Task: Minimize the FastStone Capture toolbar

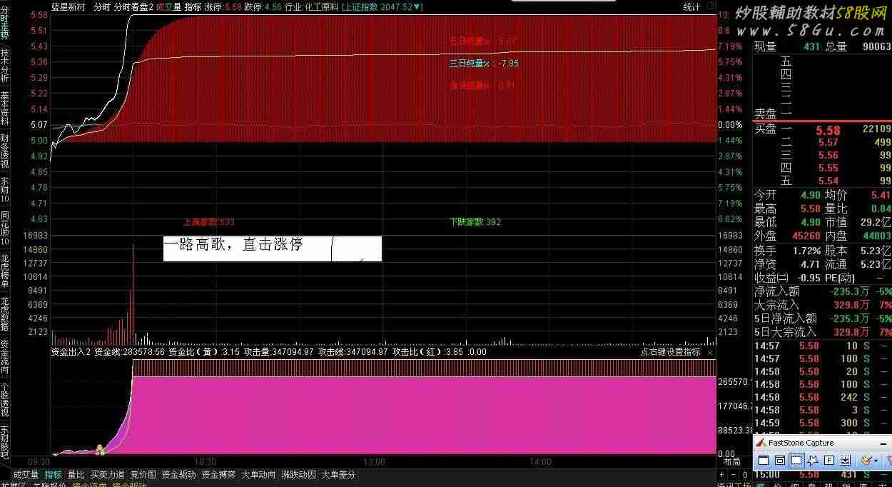Action: [883, 443]
